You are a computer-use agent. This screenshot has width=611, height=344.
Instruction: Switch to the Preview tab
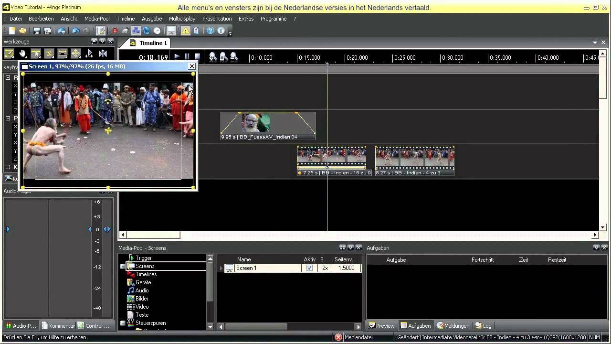point(381,326)
